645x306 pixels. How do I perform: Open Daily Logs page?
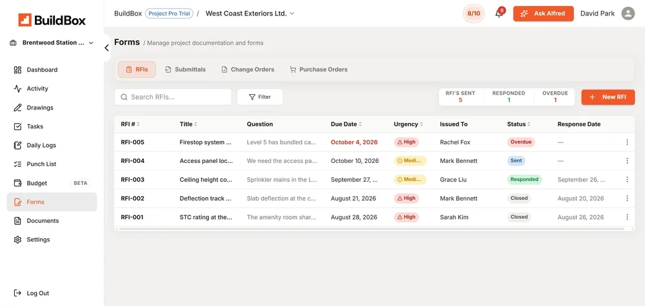[52, 146]
